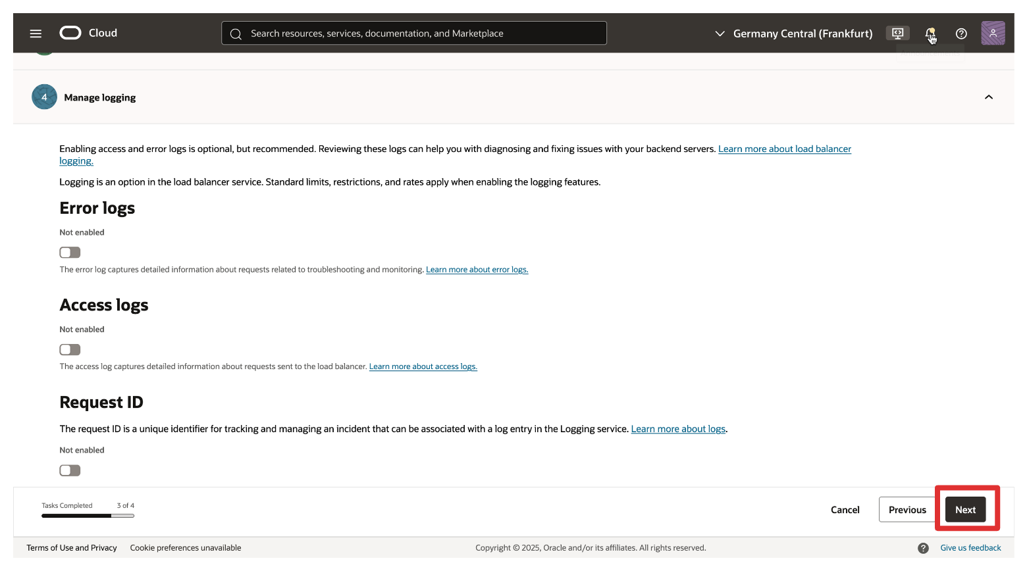Image resolution: width=1027 pixels, height=571 pixels.
Task: Focus the search resources input field
Action: point(421,34)
